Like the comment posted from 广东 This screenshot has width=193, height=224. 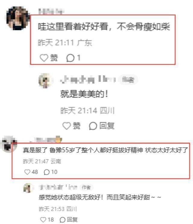pos(44,58)
